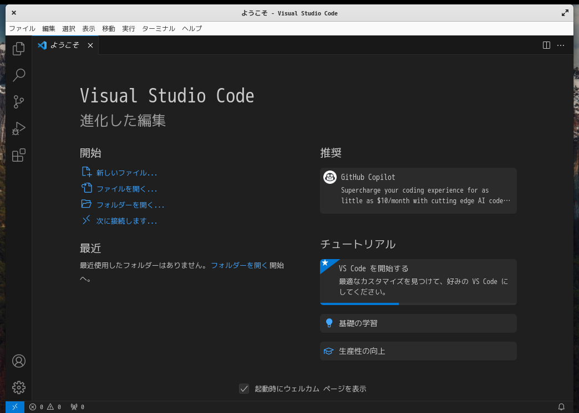579x413 pixels.
Task: Click the ports forwarded status indicator
Action: pos(78,407)
